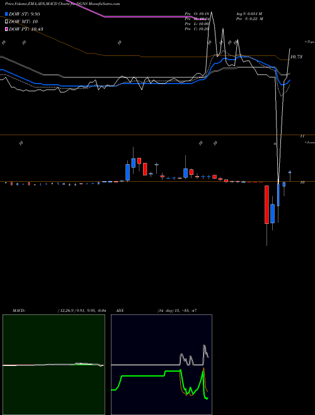Click the ADX (14 day) values text
315x415 pixels.
coord(176,311)
